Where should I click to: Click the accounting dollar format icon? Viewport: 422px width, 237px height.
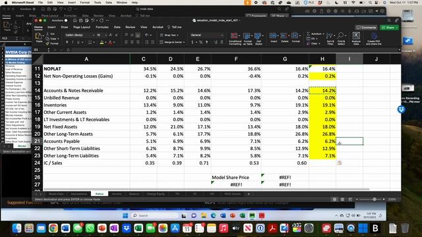click(192, 42)
